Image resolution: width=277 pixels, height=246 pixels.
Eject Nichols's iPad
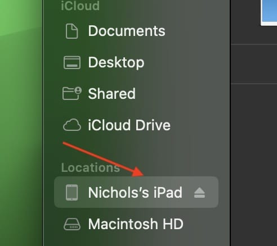pos(199,193)
